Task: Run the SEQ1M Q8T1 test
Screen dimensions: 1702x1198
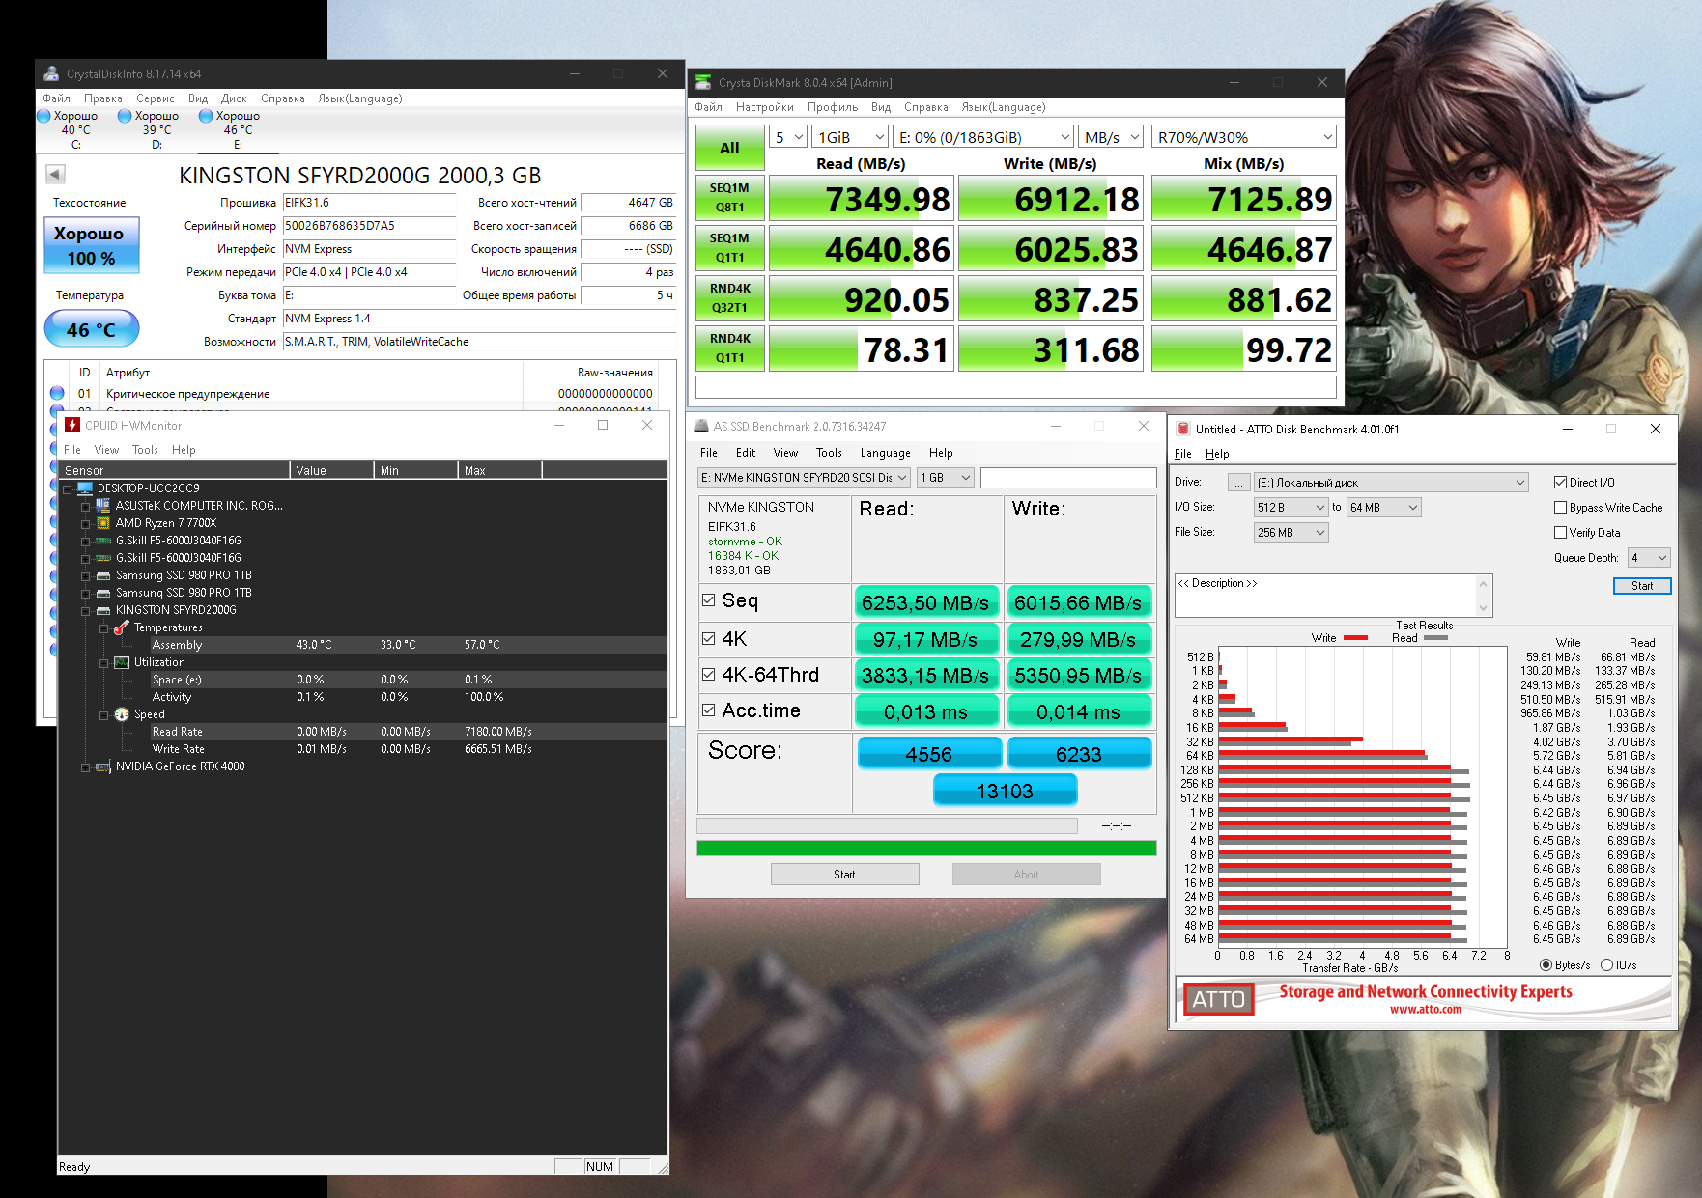Action: click(729, 197)
